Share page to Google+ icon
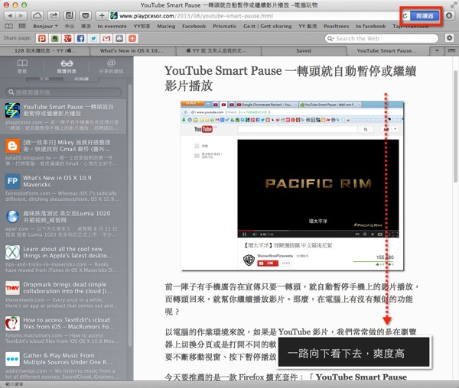 [67, 38]
